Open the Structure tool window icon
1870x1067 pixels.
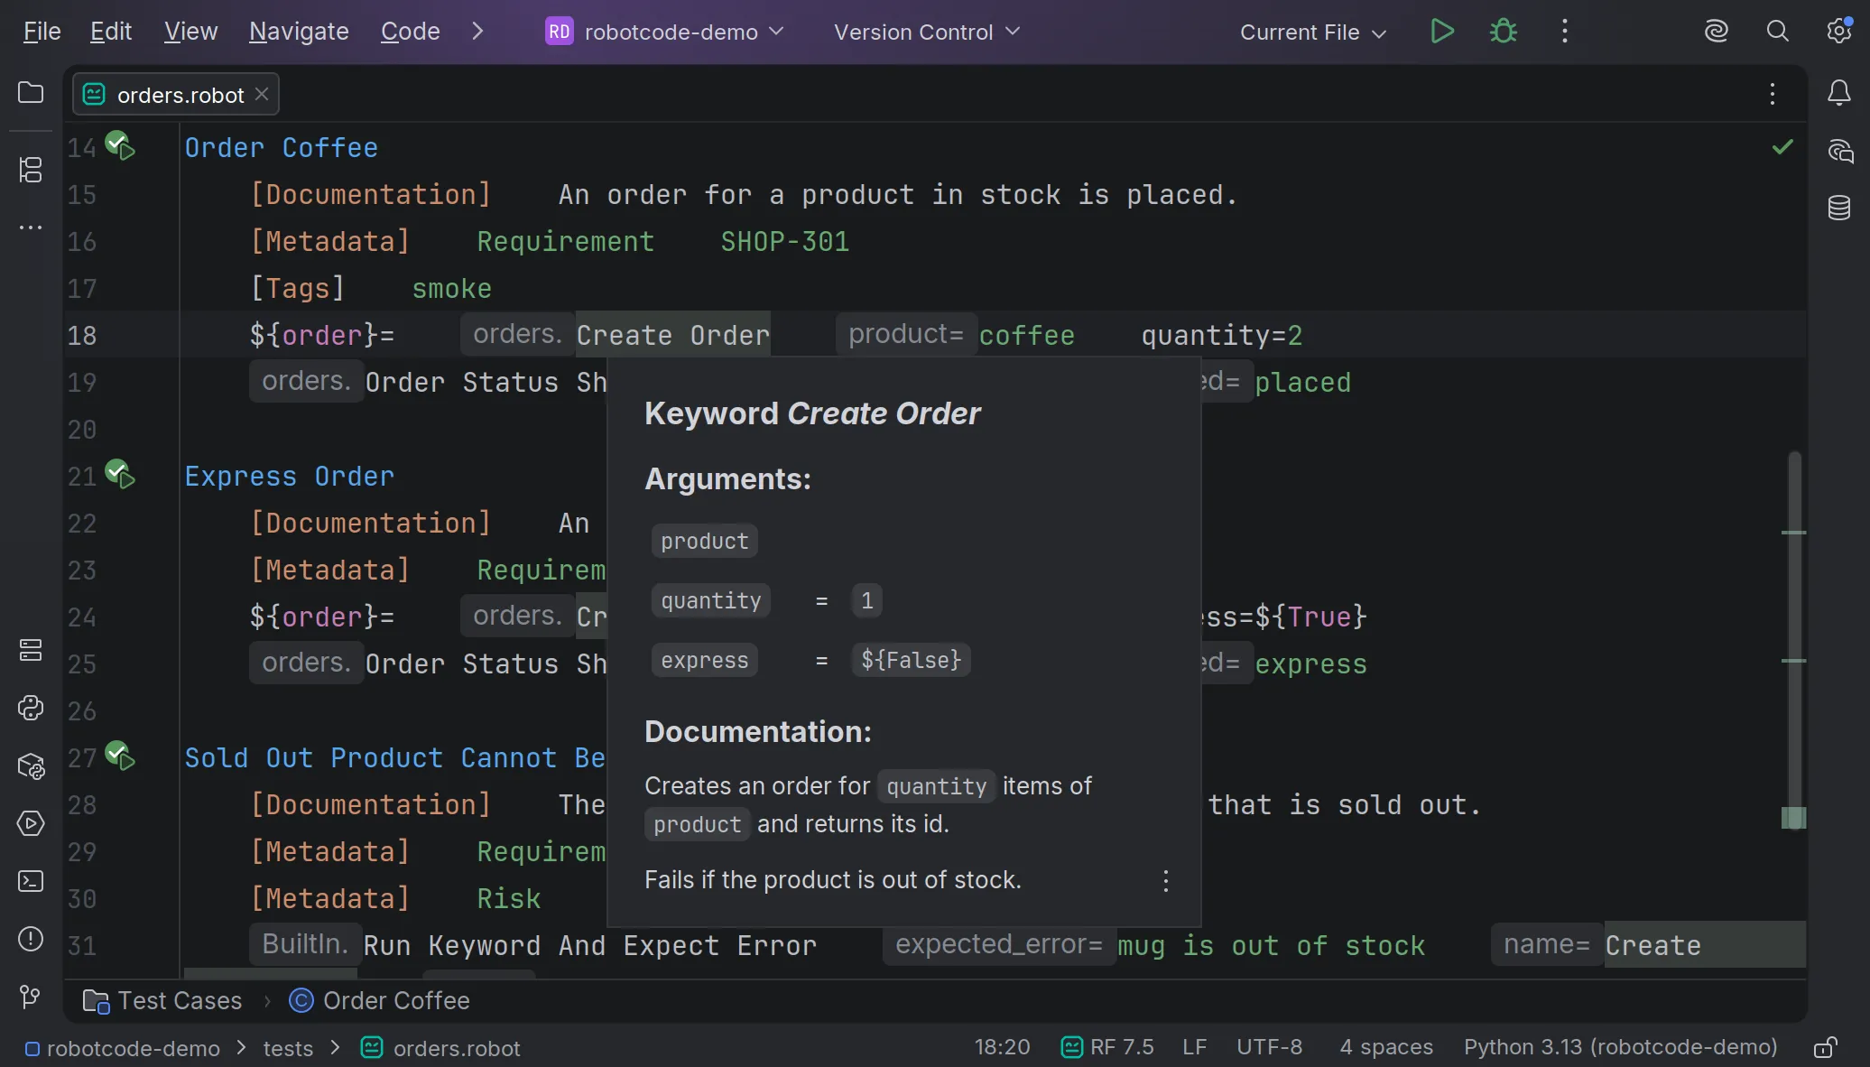(31, 170)
